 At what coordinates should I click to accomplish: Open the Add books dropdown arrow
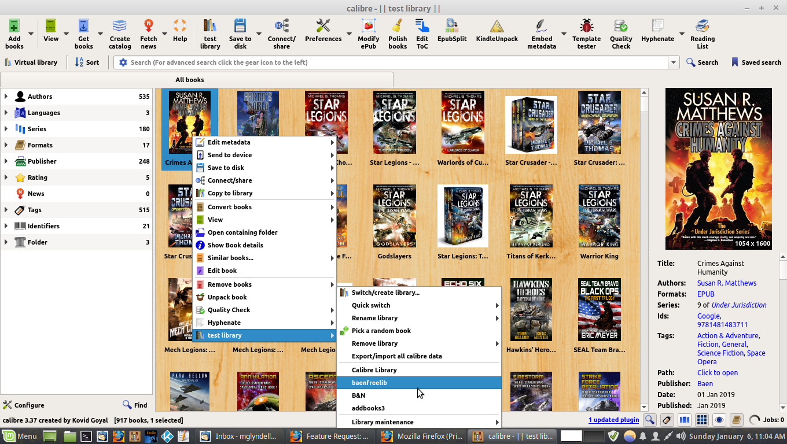click(x=31, y=34)
